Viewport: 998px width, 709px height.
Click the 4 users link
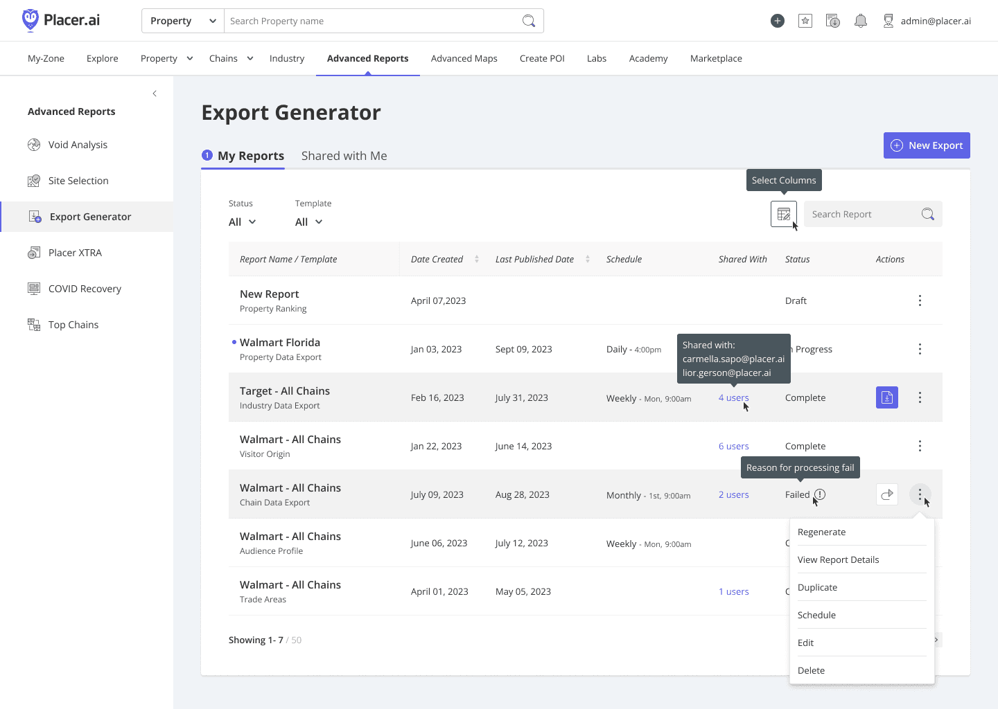733,397
